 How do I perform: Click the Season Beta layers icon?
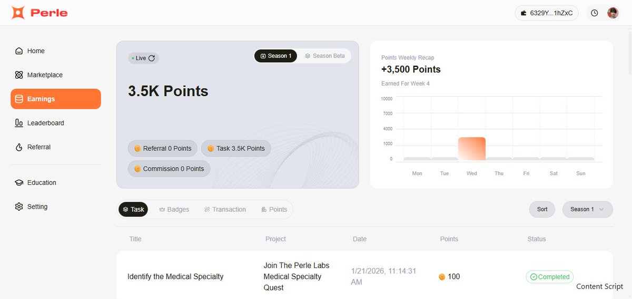(308, 56)
